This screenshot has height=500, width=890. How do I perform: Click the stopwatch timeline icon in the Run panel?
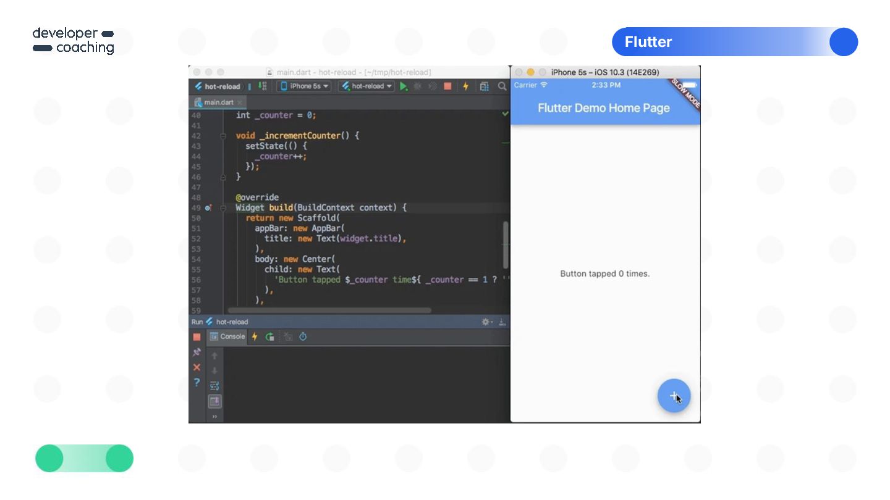click(303, 337)
